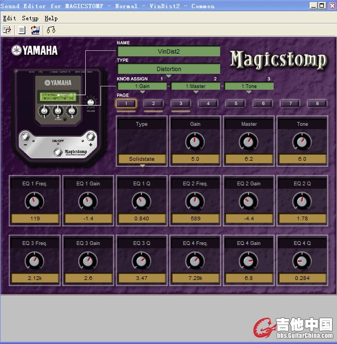This screenshot has width=337, height=344.
Task: Click the EQ 1 Q knob
Action: click(141, 201)
